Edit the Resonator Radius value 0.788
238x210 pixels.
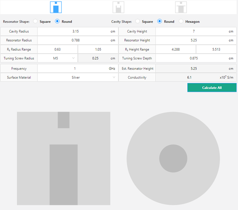78,40
